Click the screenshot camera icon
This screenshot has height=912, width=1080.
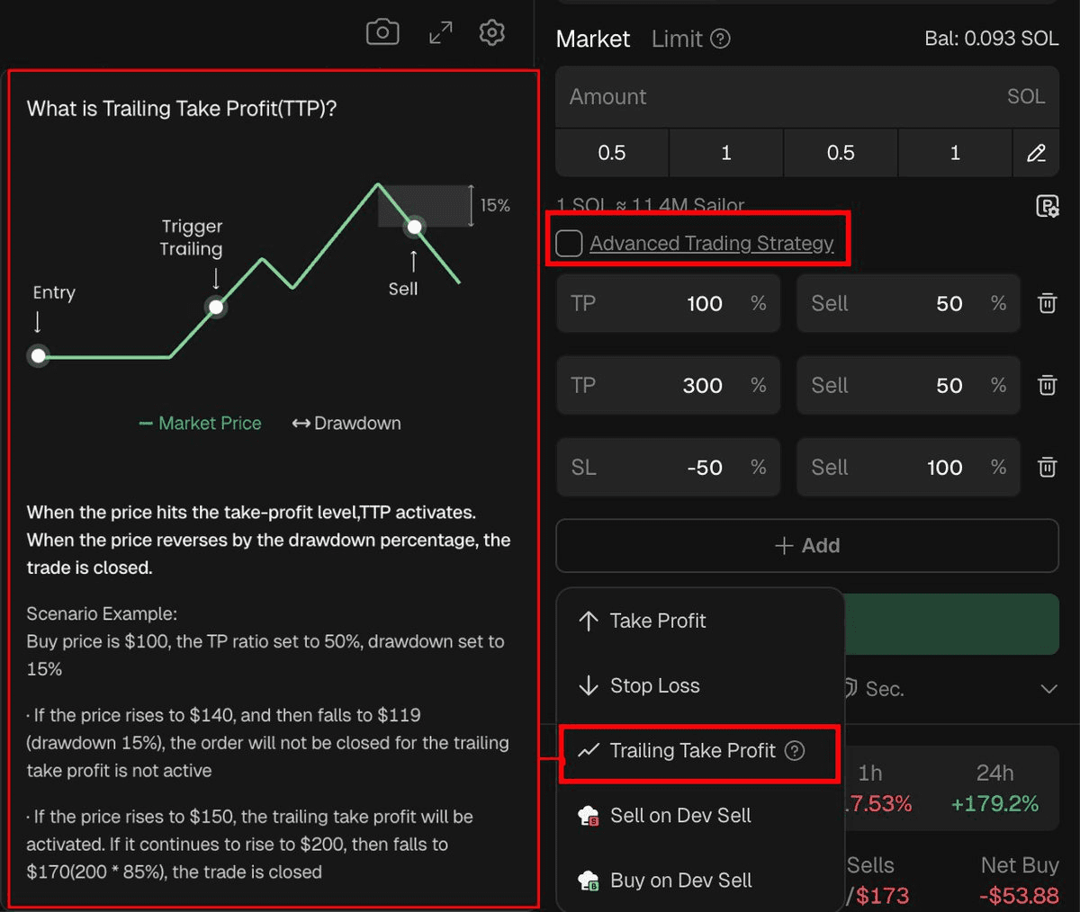(x=382, y=31)
